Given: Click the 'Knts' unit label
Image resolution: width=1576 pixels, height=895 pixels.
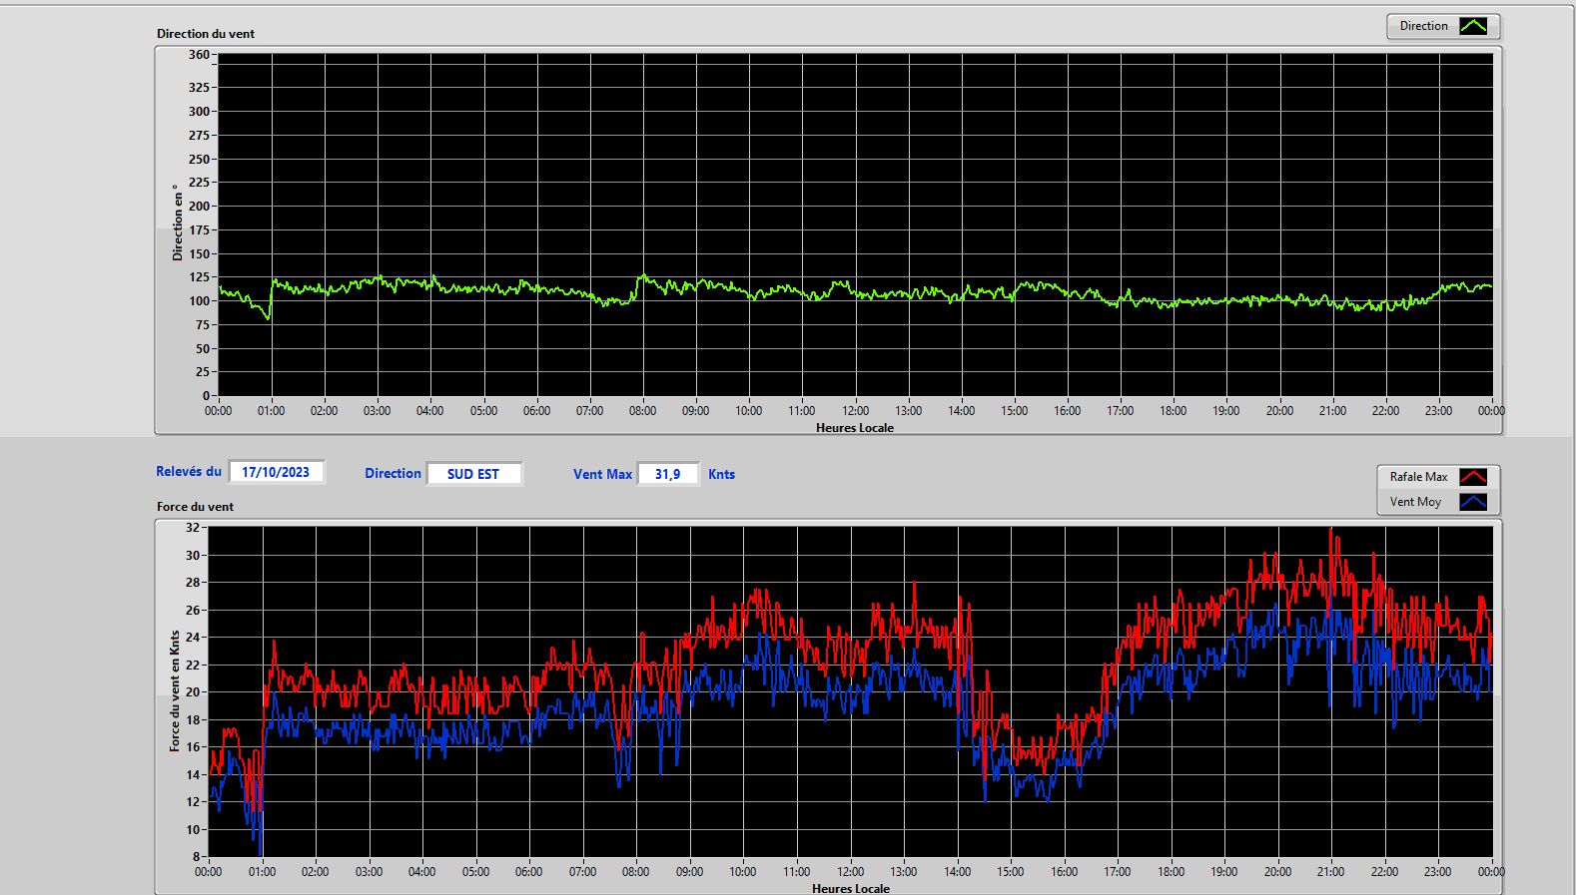Looking at the screenshot, I should tap(721, 475).
